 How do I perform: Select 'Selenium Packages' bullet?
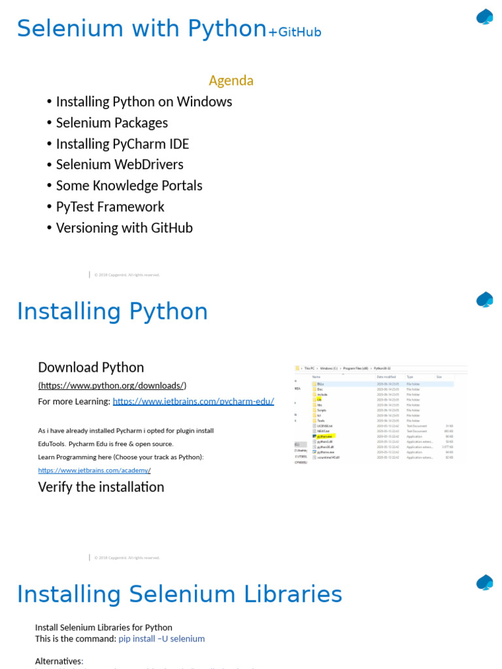point(112,123)
